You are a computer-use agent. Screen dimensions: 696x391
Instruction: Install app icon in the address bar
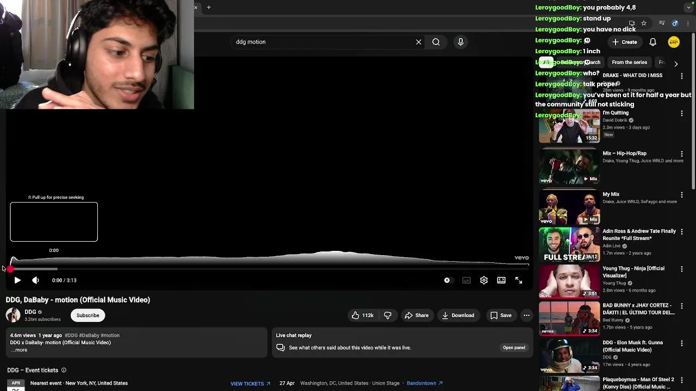(632, 23)
